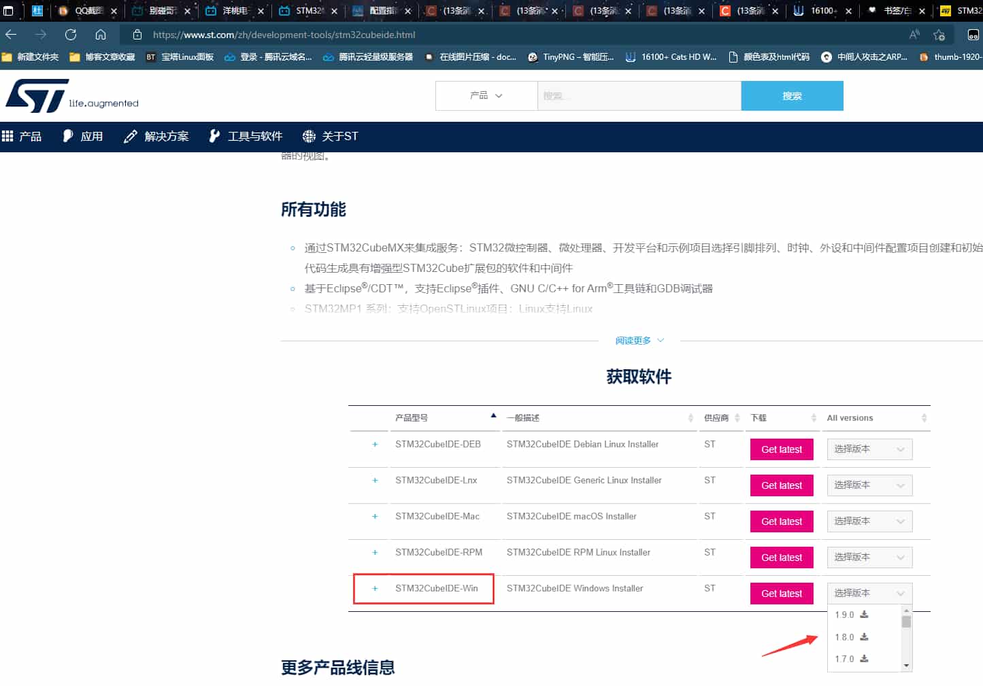Expand the STM32CubeIDE-Win row plus sign
The width and height of the screenshot is (983, 686).
(375, 589)
